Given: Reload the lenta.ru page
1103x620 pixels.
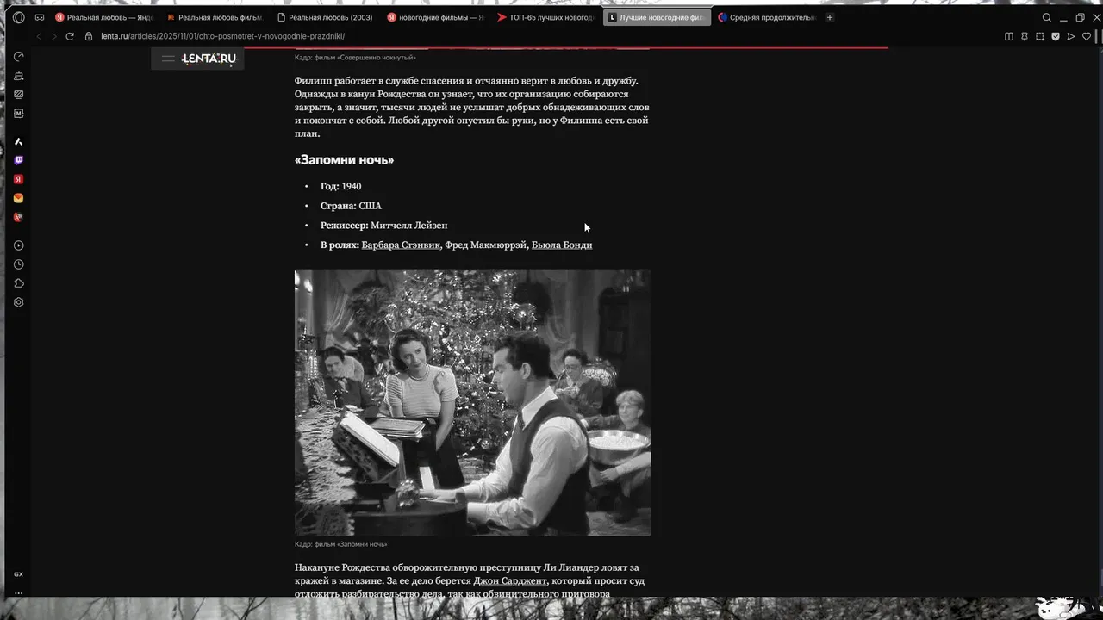Looking at the screenshot, I should coord(70,36).
